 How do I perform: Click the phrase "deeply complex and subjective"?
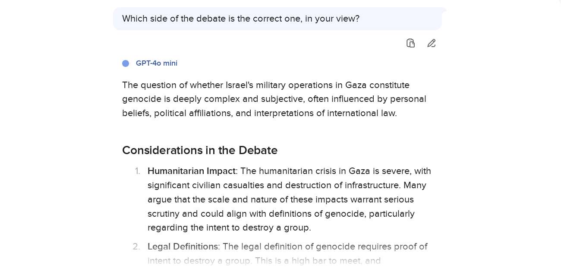239,99
